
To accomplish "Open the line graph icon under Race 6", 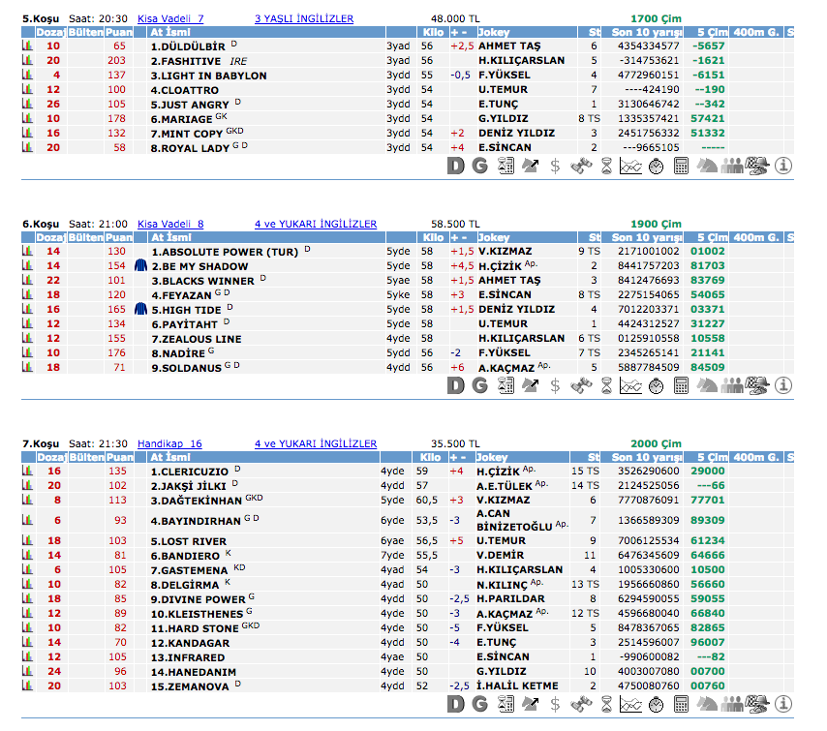I will click(x=630, y=385).
